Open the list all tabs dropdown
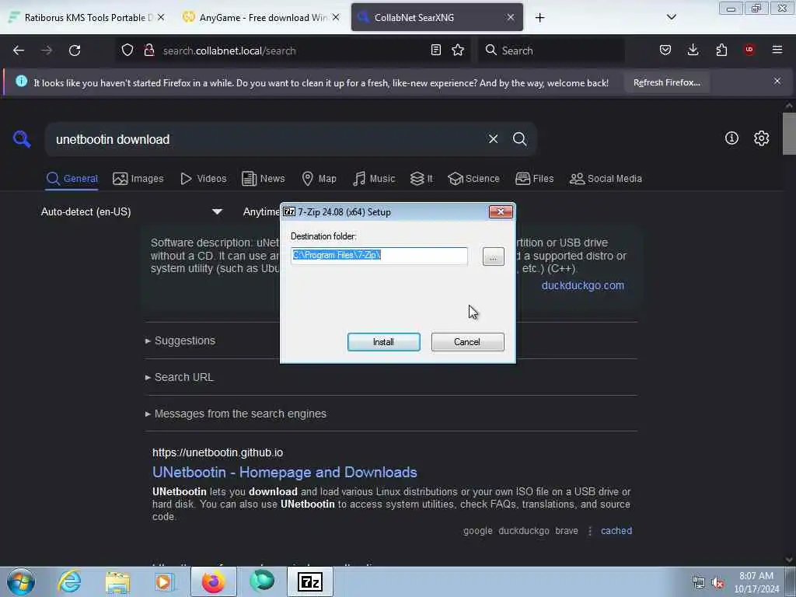 coord(671,17)
